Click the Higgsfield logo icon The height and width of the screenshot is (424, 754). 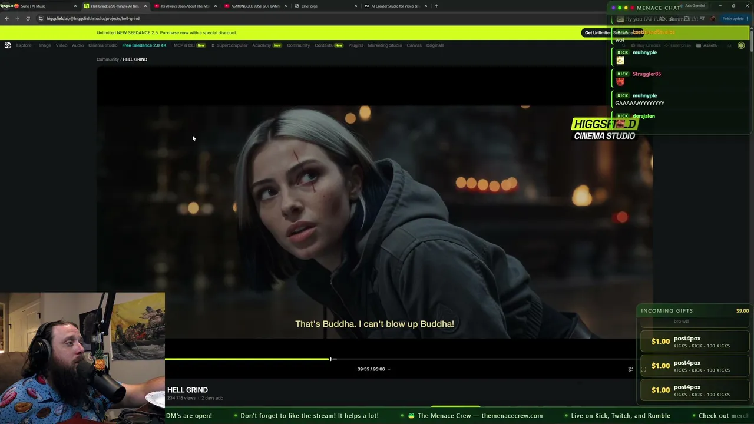click(x=8, y=45)
